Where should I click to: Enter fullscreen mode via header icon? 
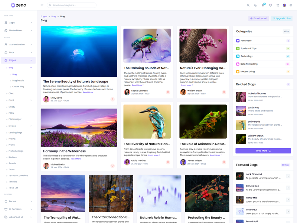click(278, 5)
